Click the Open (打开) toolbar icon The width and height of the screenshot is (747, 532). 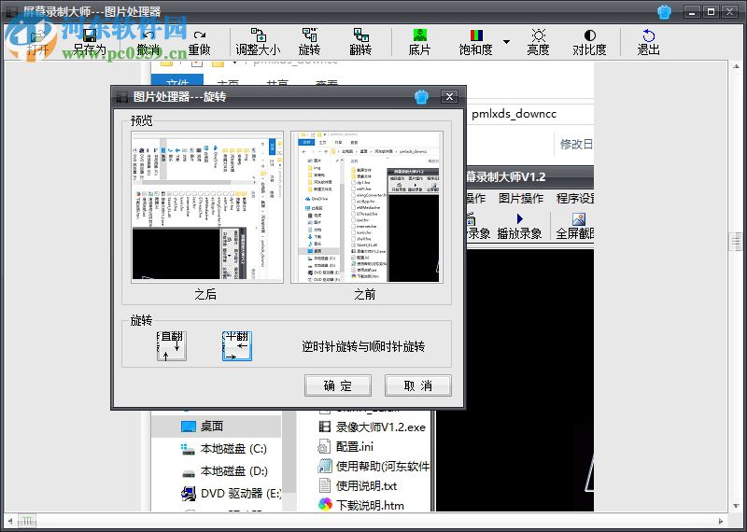[37, 42]
